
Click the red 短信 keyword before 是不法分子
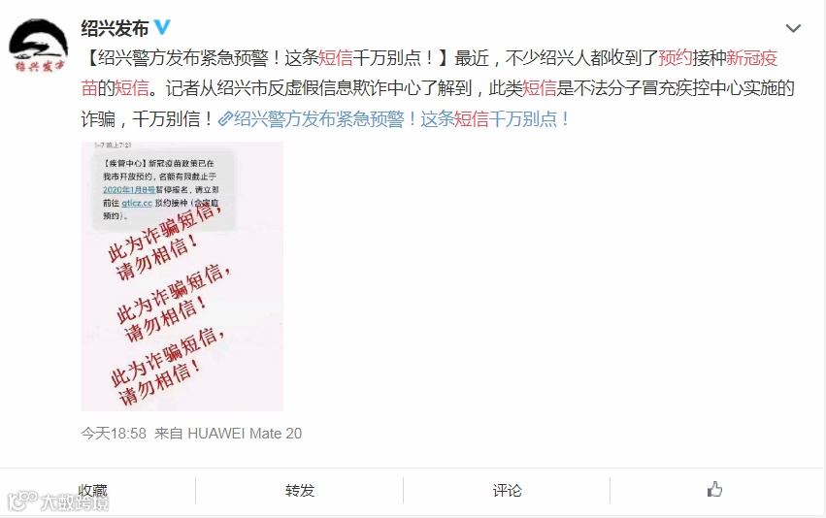(540, 88)
